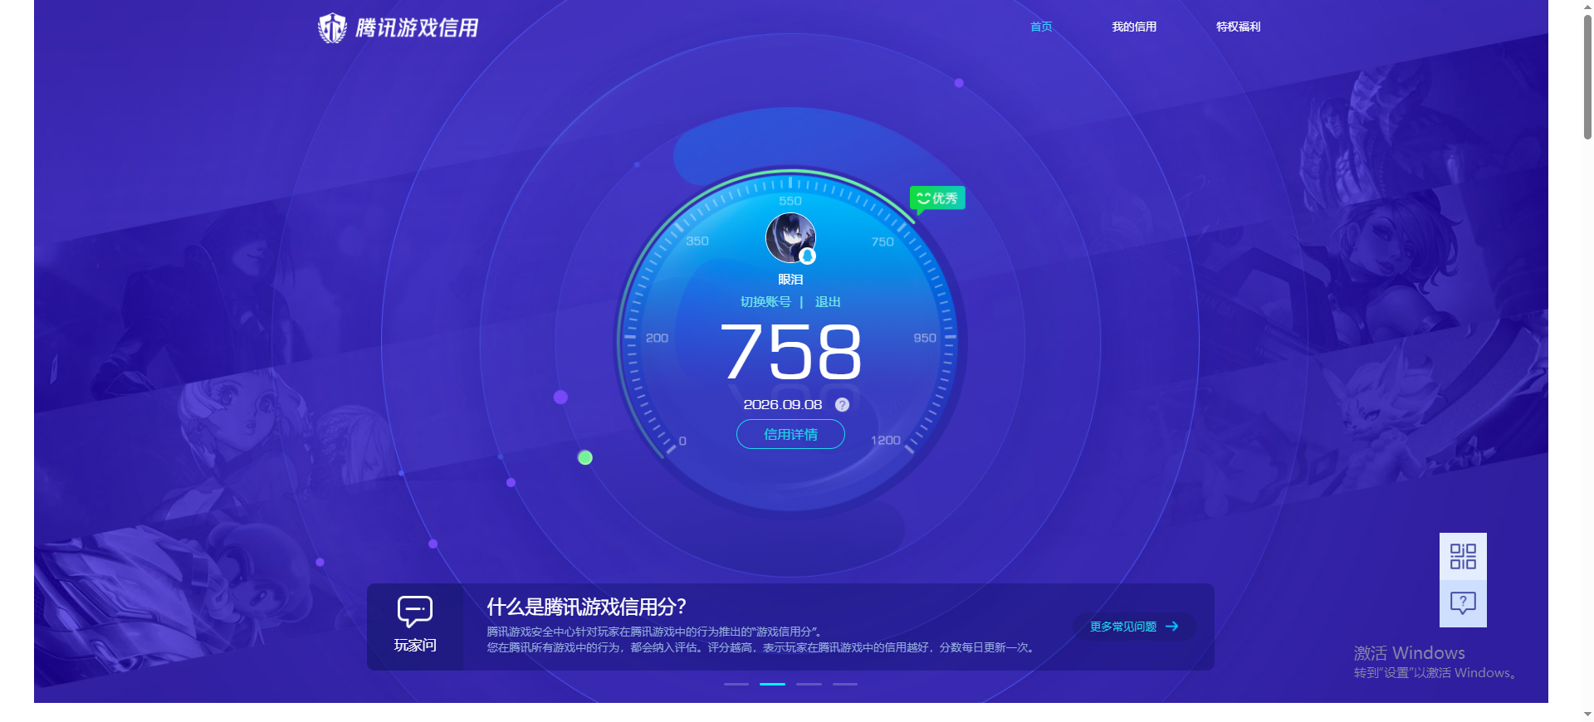Screen dimensions: 1594x722
Task: Click the scrollbar down arrow
Action: coord(1587,715)
